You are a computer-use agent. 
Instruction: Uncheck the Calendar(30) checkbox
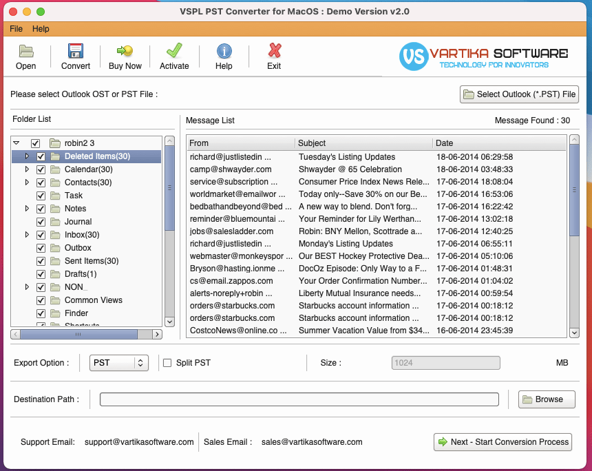[x=41, y=169]
